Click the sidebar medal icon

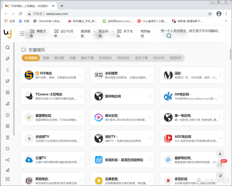7,70
